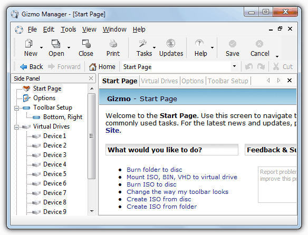Switch to the Virtual Drives tab
The image size is (308, 235).
point(159,81)
